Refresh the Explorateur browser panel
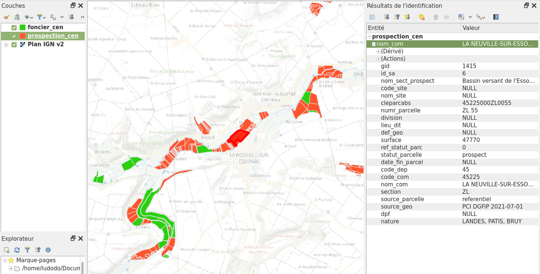 click(17, 250)
